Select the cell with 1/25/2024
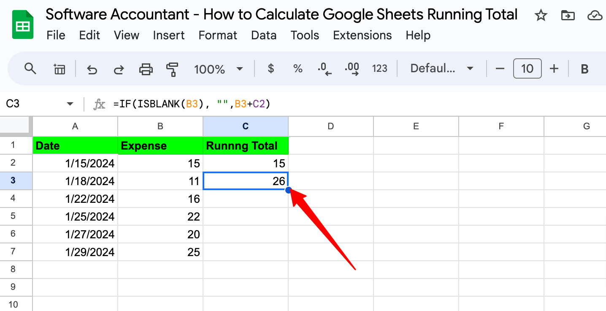 coord(75,216)
